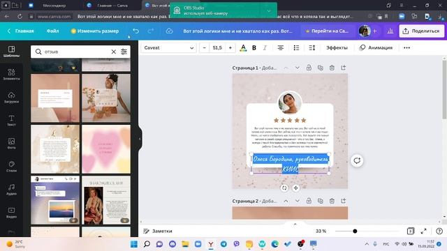The image size is (447, 251).
Task: Open more toolbar options (three dots)
Action: (x=406, y=48)
